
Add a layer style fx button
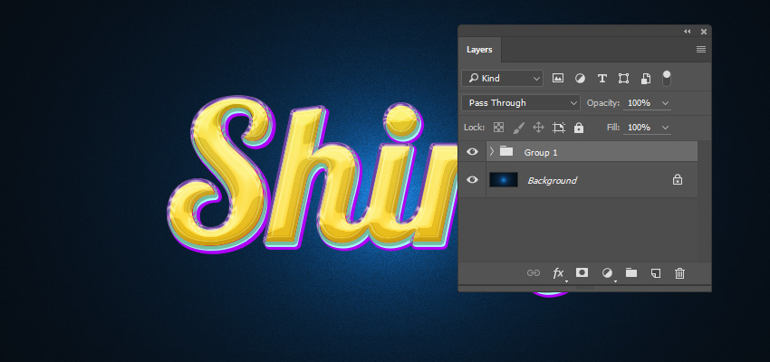(558, 273)
